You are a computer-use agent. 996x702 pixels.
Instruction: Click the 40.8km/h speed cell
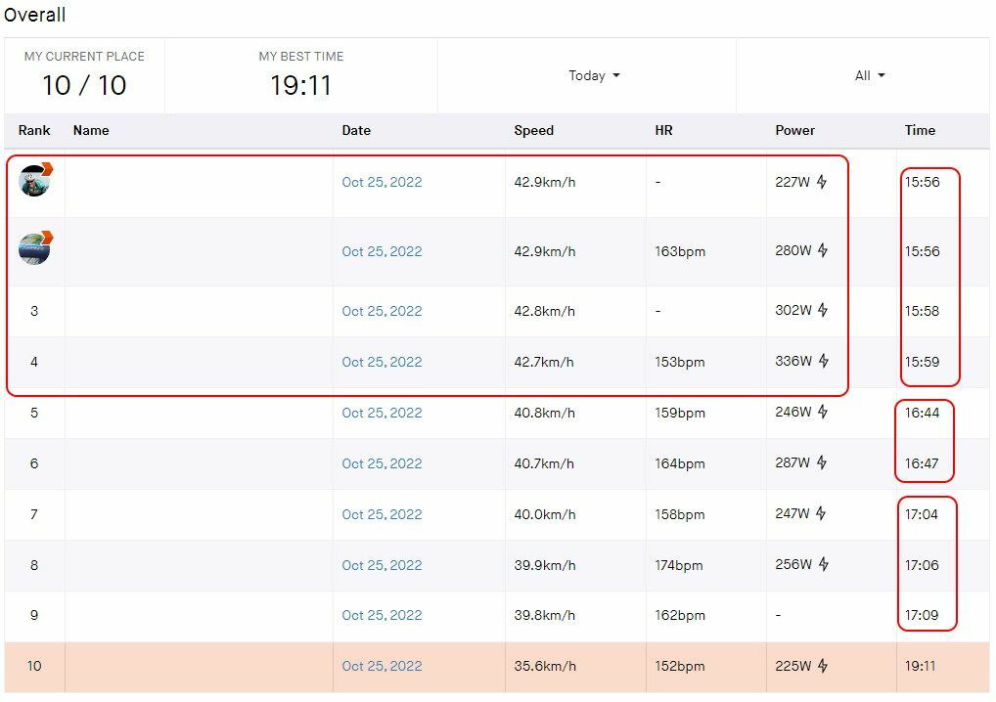click(x=544, y=413)
